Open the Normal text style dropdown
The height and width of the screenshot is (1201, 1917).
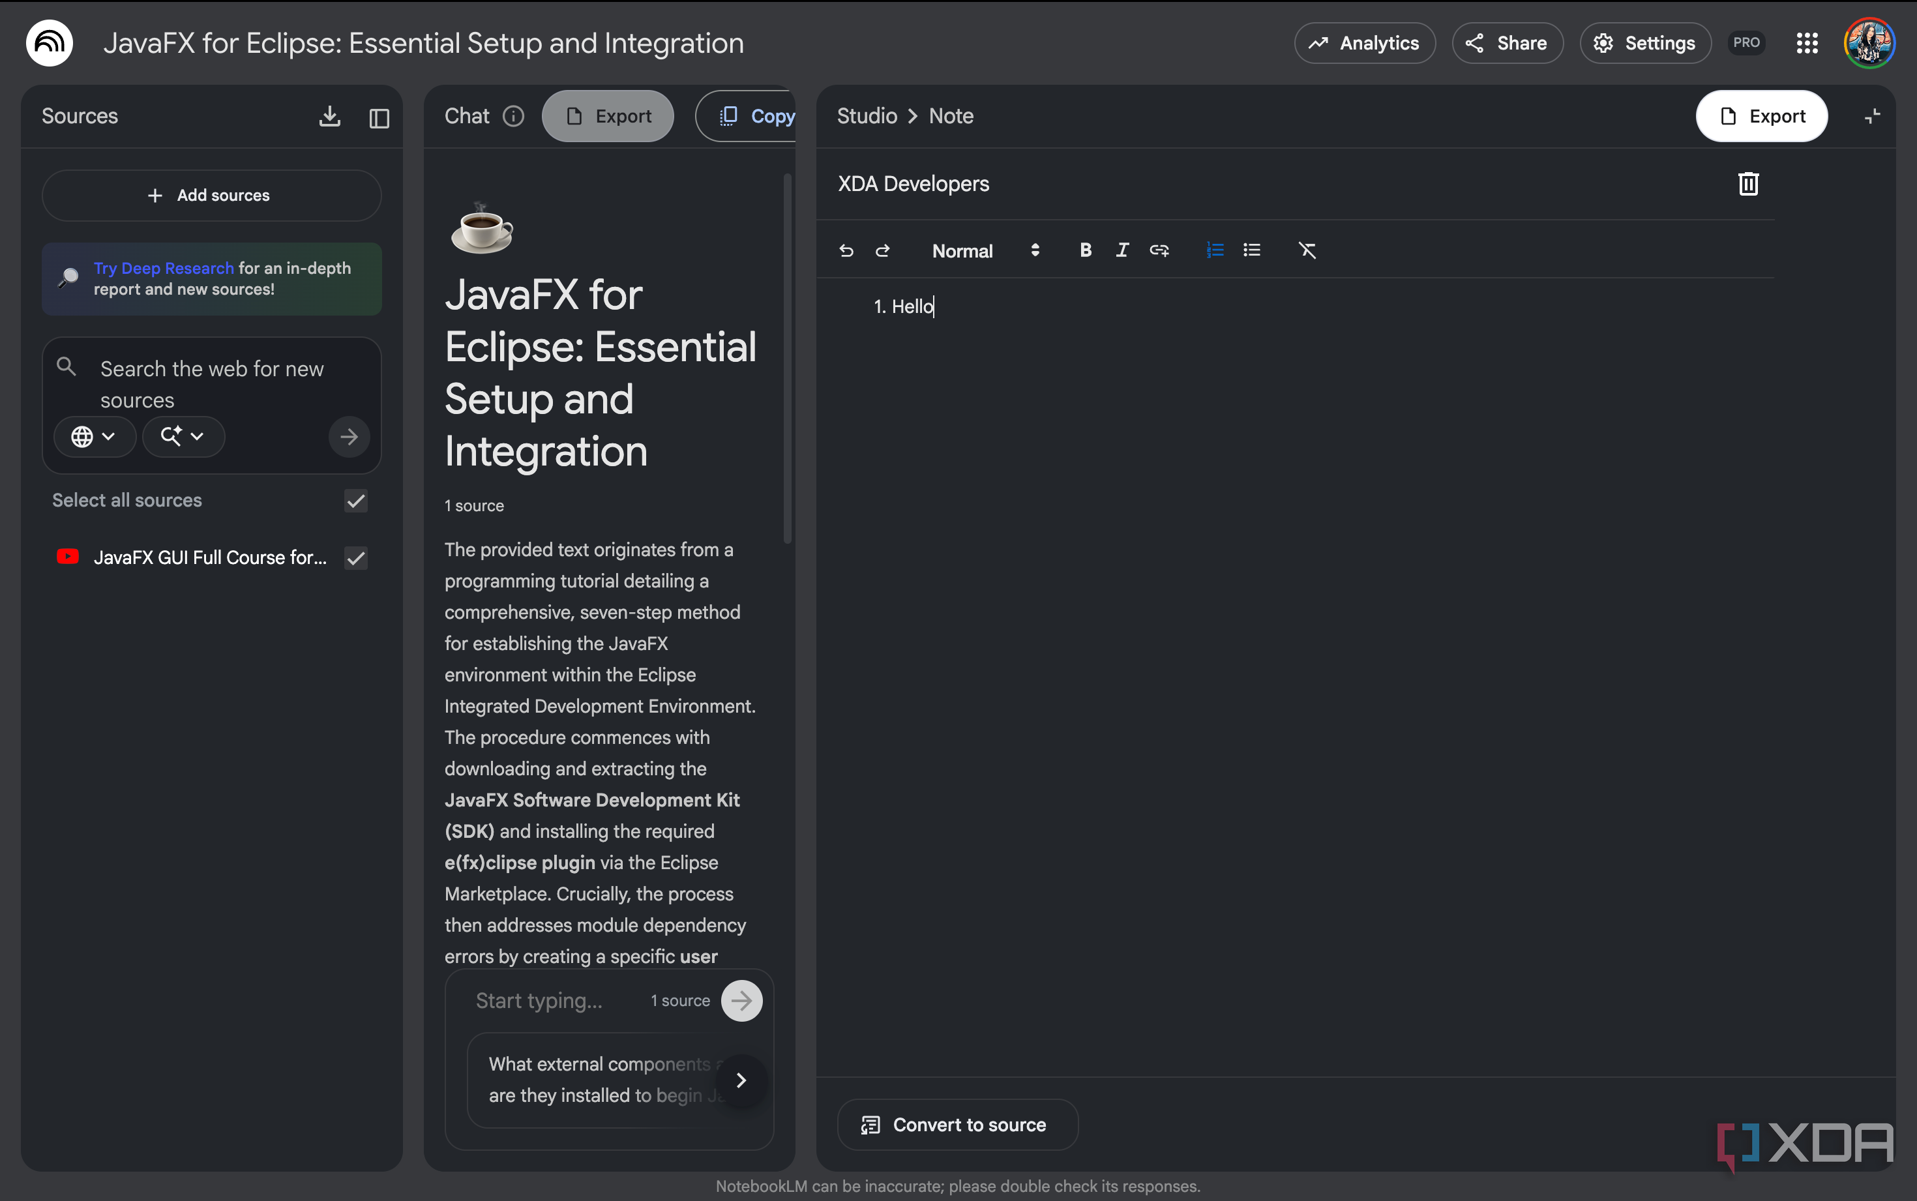tap(985, 250)
